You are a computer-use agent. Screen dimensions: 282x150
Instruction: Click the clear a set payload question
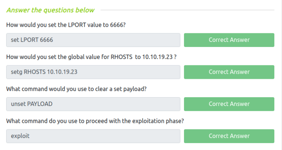pos(77,89)
